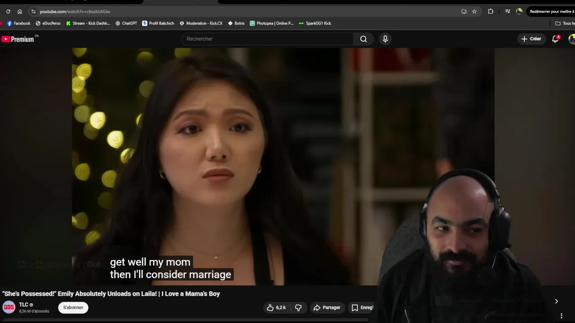Like the video with thumbs up

coord(276,307)
